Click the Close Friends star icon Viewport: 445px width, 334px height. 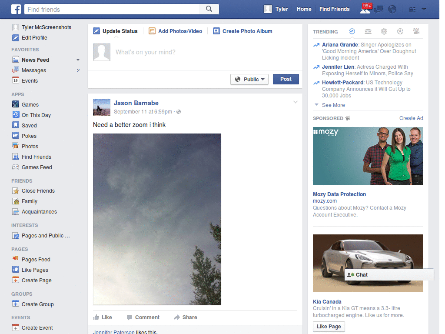pyautogui.click(x=16, y=191)
